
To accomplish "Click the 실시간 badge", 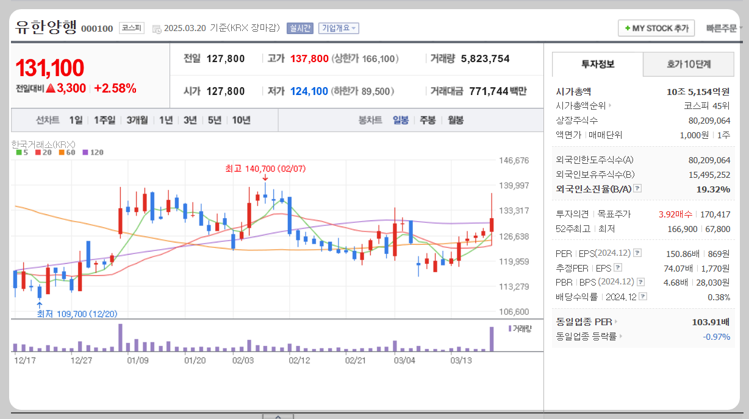I will click(x=299, y=28).
